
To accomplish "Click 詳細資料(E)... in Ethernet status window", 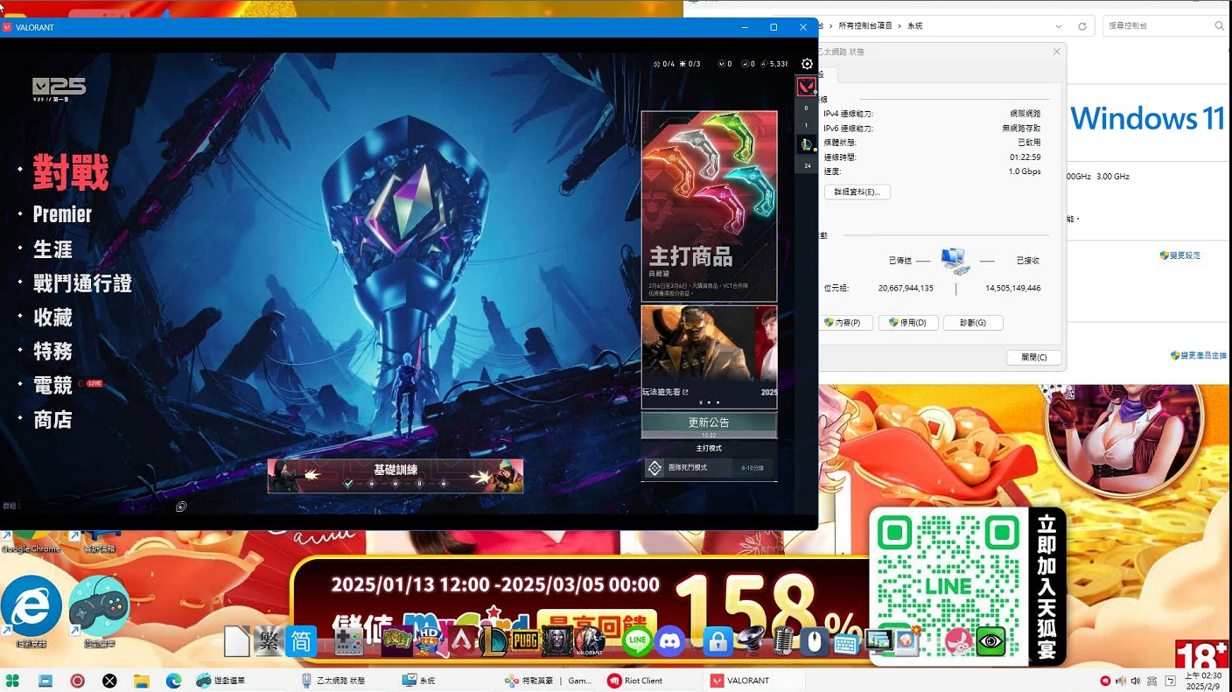I will 857,192.
